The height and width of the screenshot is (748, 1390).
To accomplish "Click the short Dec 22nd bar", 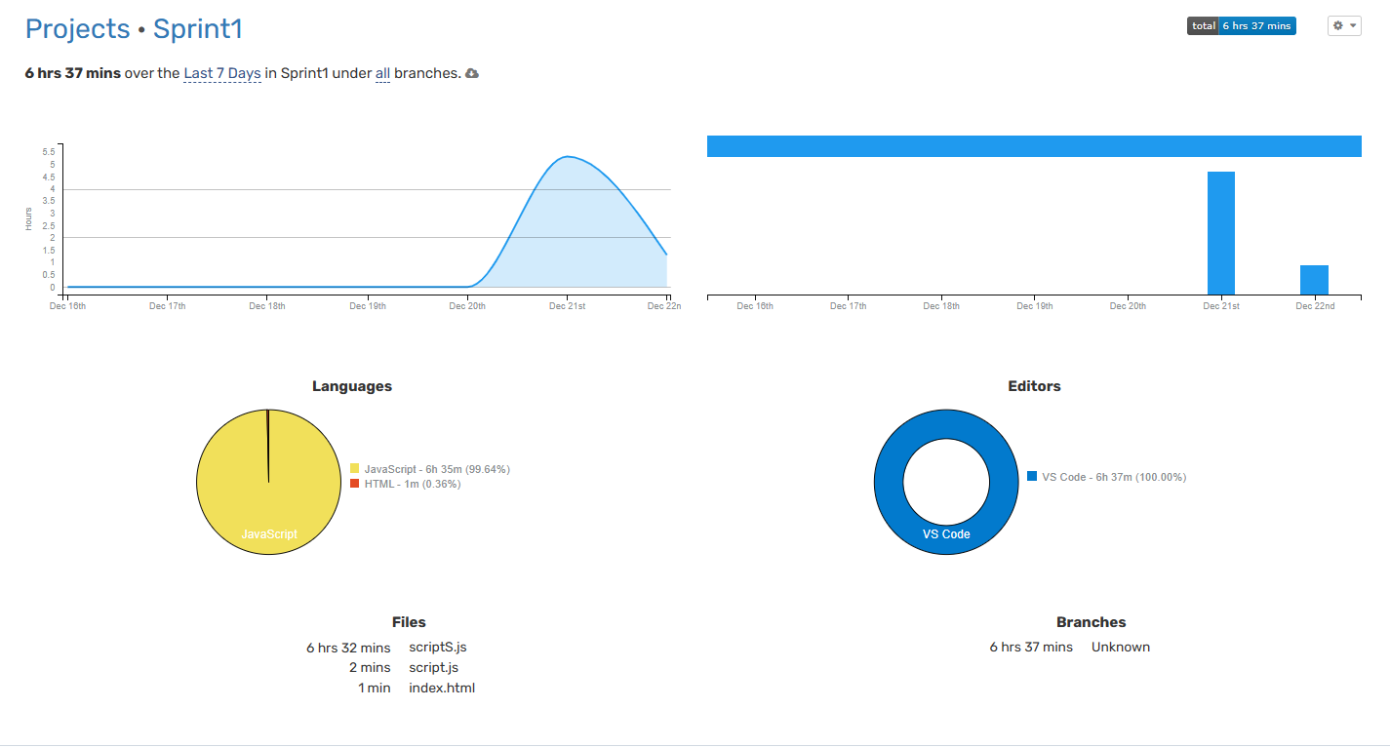I will [x=1314, y=279].
